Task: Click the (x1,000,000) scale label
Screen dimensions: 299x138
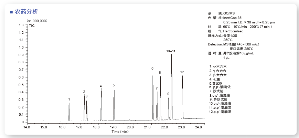Action: [37, 21]
